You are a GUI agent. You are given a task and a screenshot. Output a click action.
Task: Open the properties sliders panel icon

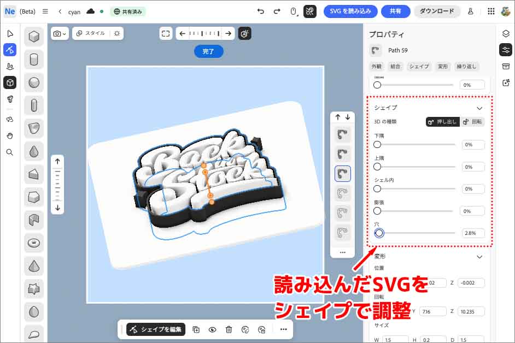click(x=506, y=50)
